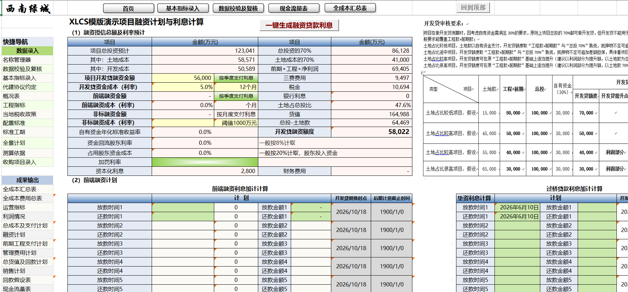Open 全成本费用总表 sidebar entry
628x292 pixels.
pyautogui.click(x=27, y=198)
